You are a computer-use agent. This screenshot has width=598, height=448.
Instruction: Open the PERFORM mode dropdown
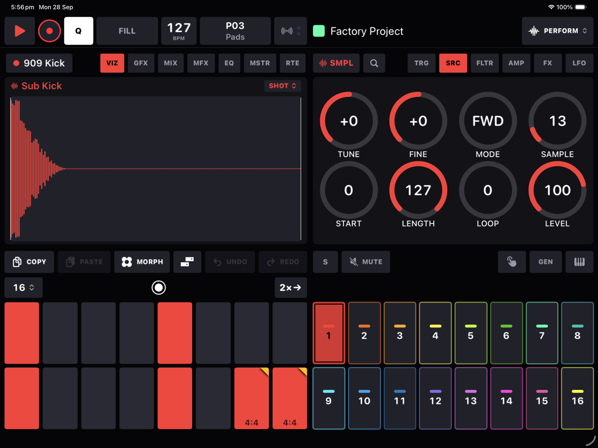click(x=558, y=31)
